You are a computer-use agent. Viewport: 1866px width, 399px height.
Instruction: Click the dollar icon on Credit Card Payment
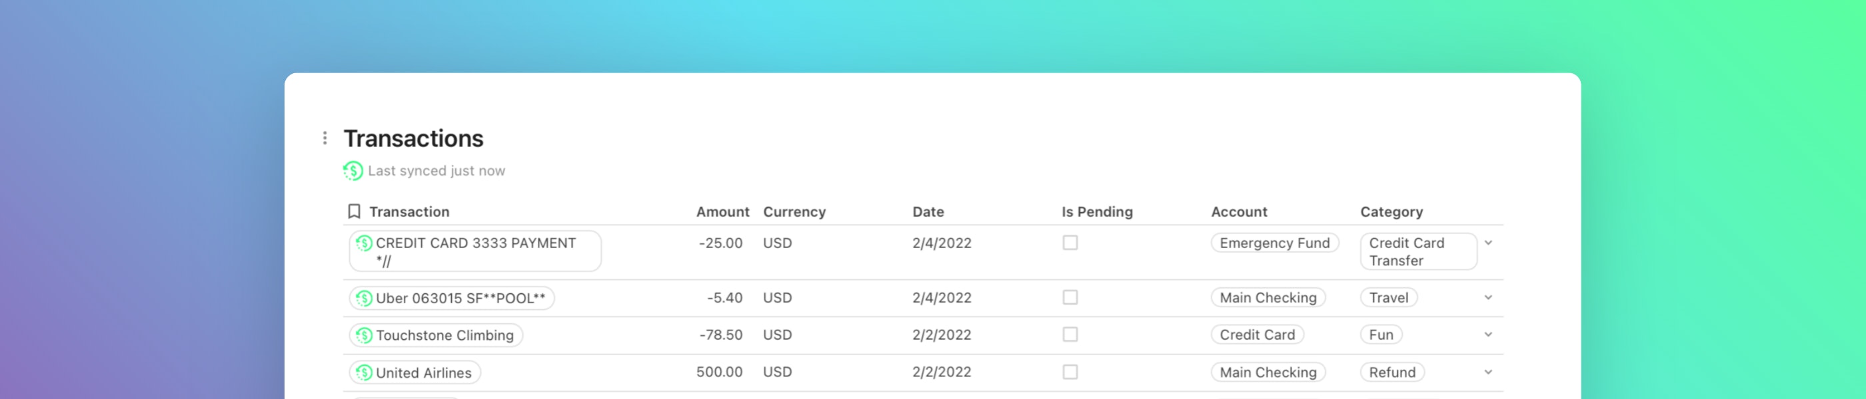(365, 243)
